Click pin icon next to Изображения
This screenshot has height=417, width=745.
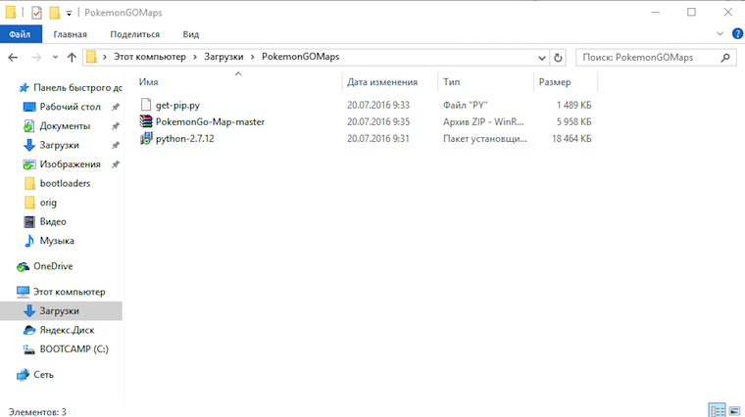(115, 164)
